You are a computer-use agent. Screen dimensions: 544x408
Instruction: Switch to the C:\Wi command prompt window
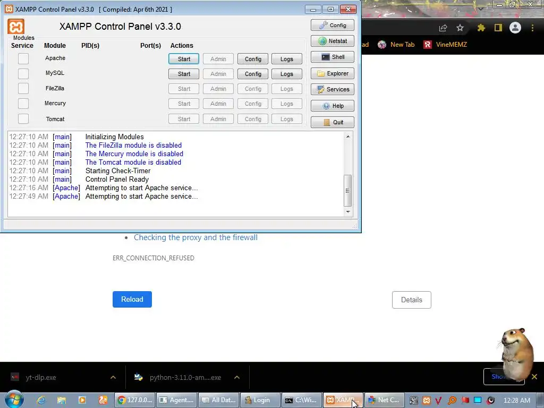[302, 400]
